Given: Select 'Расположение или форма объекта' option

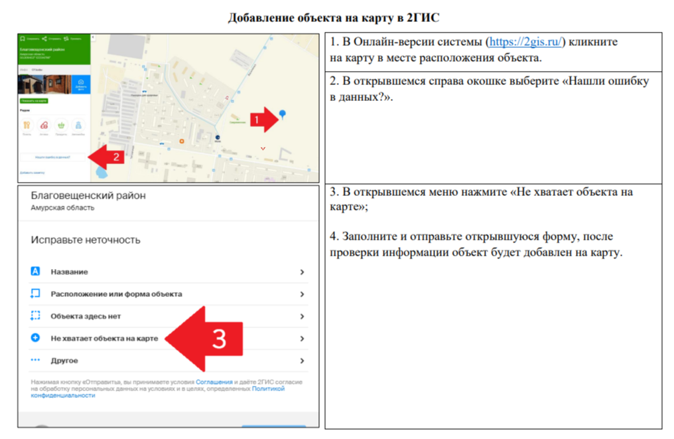Looking at the screenshot, I should (168, 294).
